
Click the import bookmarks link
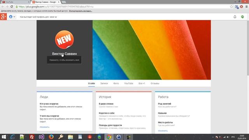click(x=81, y=11)
